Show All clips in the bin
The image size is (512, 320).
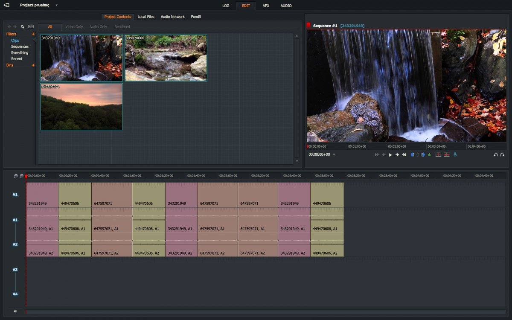click(50, 27)
